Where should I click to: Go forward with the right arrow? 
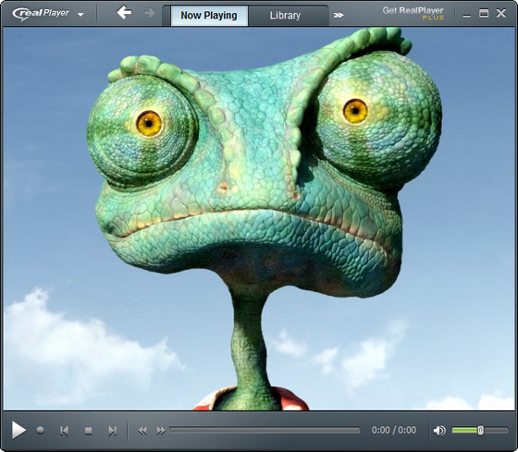coord(150,13)
